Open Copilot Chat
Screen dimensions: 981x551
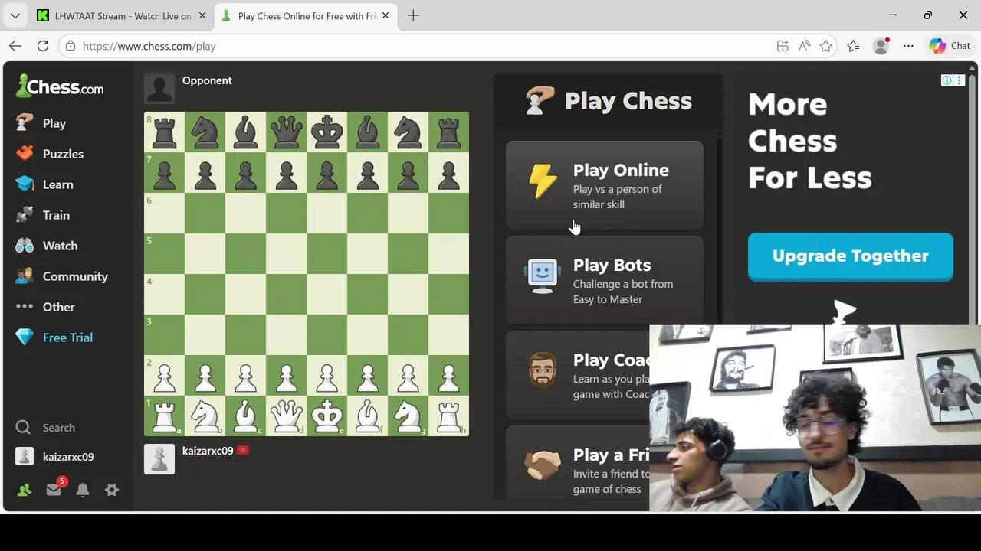950,46
